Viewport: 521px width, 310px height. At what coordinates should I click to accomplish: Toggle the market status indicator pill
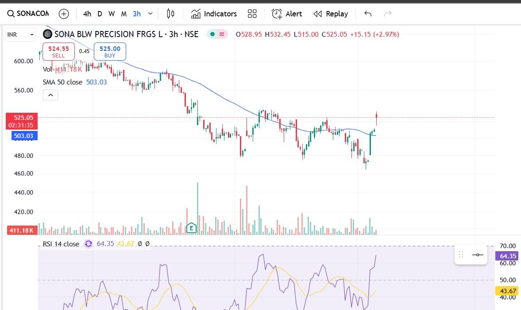[217, 34]
